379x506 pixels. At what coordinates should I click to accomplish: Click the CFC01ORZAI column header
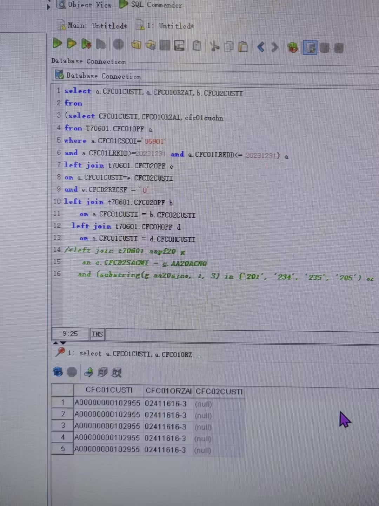coord(168,391)
